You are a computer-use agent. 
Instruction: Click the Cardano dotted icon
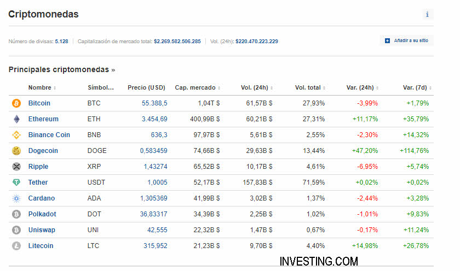pyautogui.click(x=16, y=198)
